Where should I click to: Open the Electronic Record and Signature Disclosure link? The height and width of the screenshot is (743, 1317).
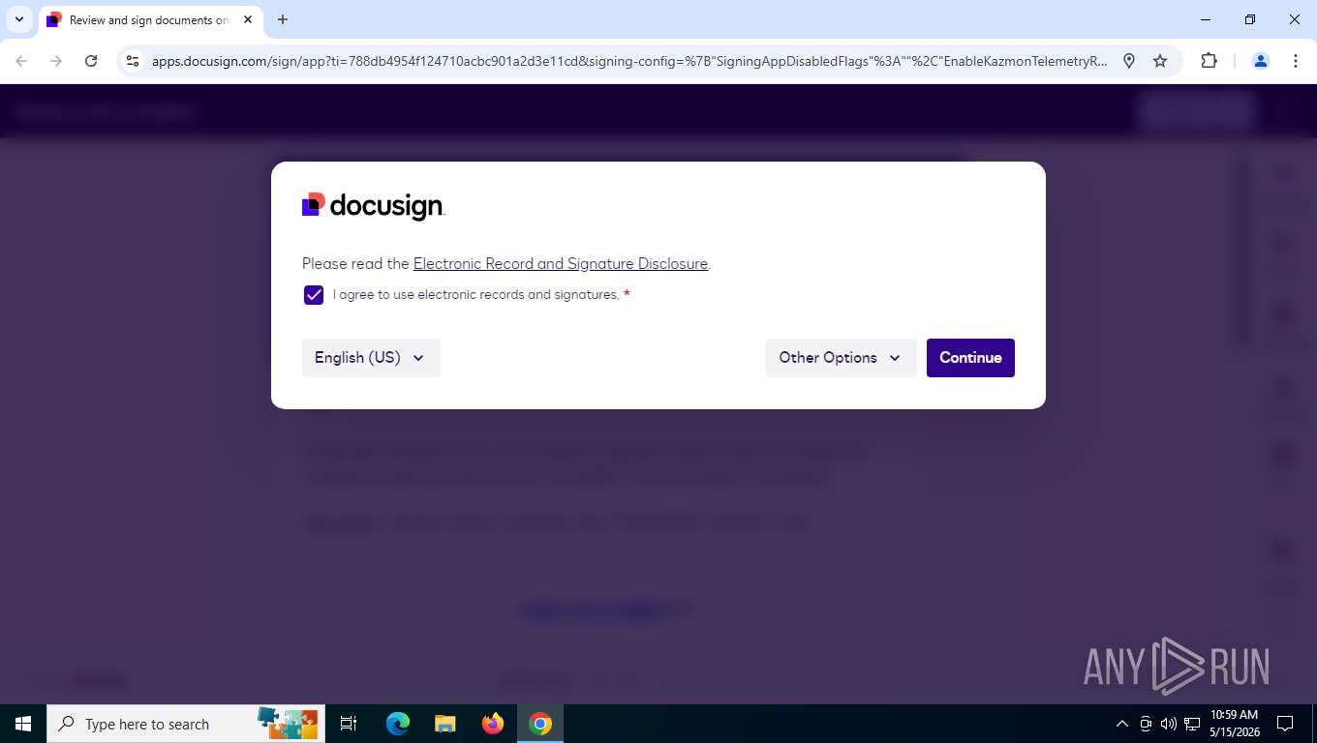(x=561, y=263)
